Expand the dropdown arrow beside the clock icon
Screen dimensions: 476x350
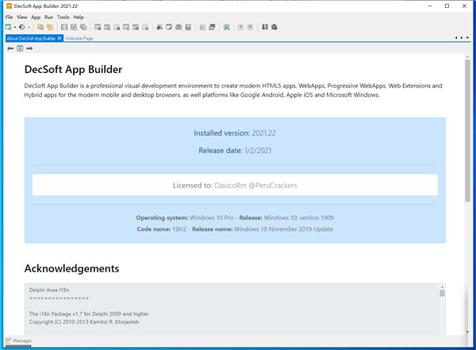pos(29,27)
